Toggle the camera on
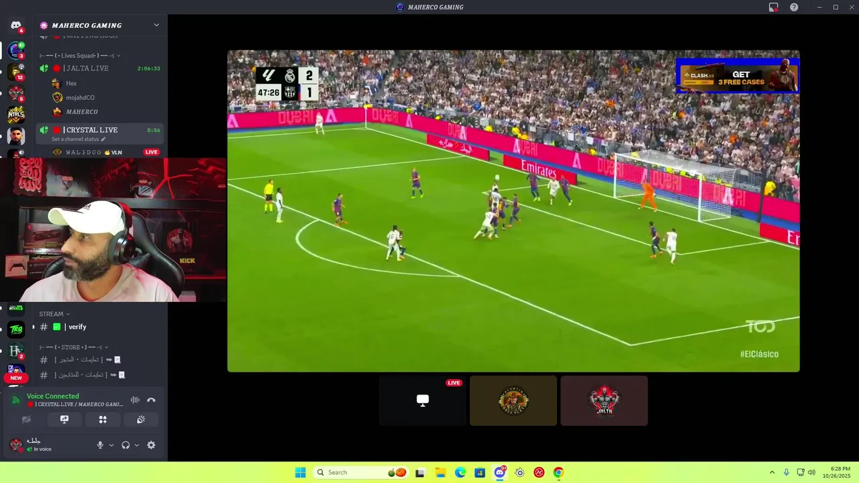 26,419
